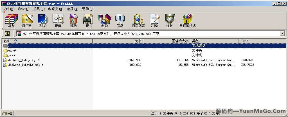The height and width of the screenshot is (117, 288).
Task: Select the egret folder name
Action: pos(12,51)
